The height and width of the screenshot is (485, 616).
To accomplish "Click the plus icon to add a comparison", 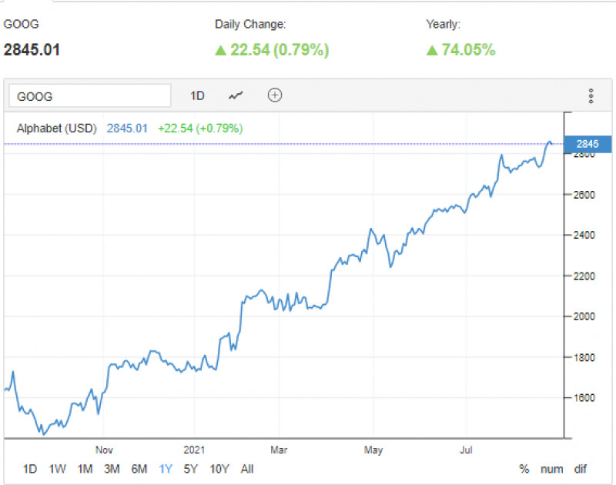I will click(274, 95).
